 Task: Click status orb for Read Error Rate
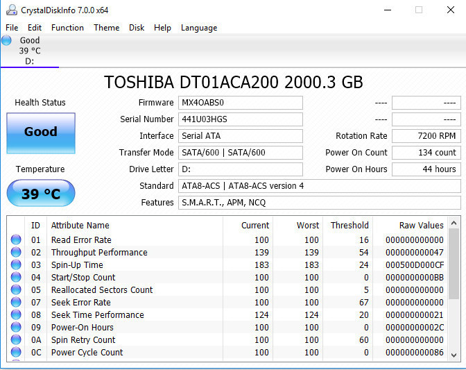16,239
